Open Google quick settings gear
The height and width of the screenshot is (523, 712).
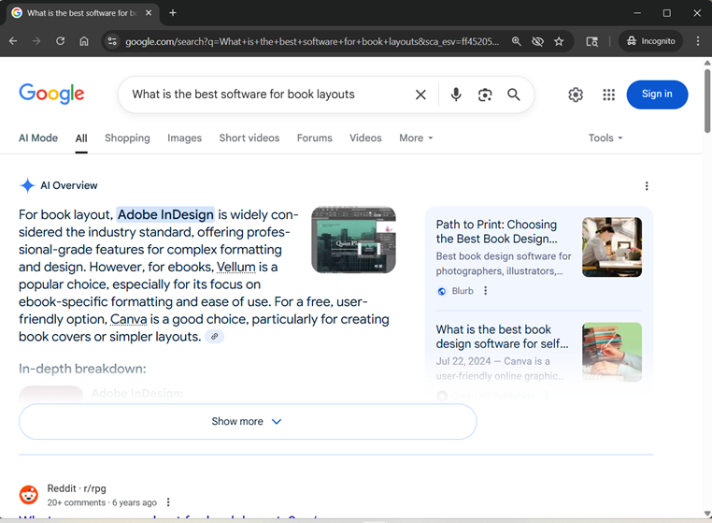pyautogui.click(x=576, y=94)
